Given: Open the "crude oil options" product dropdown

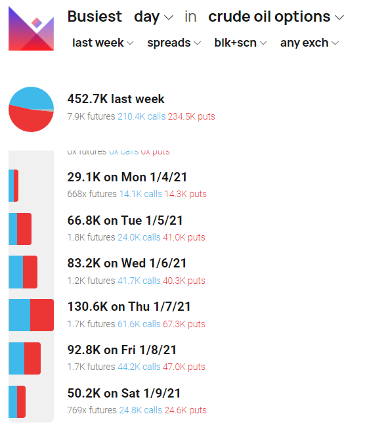Looking at the screenshot, I should pyautogui.click(x=276, y=16).
